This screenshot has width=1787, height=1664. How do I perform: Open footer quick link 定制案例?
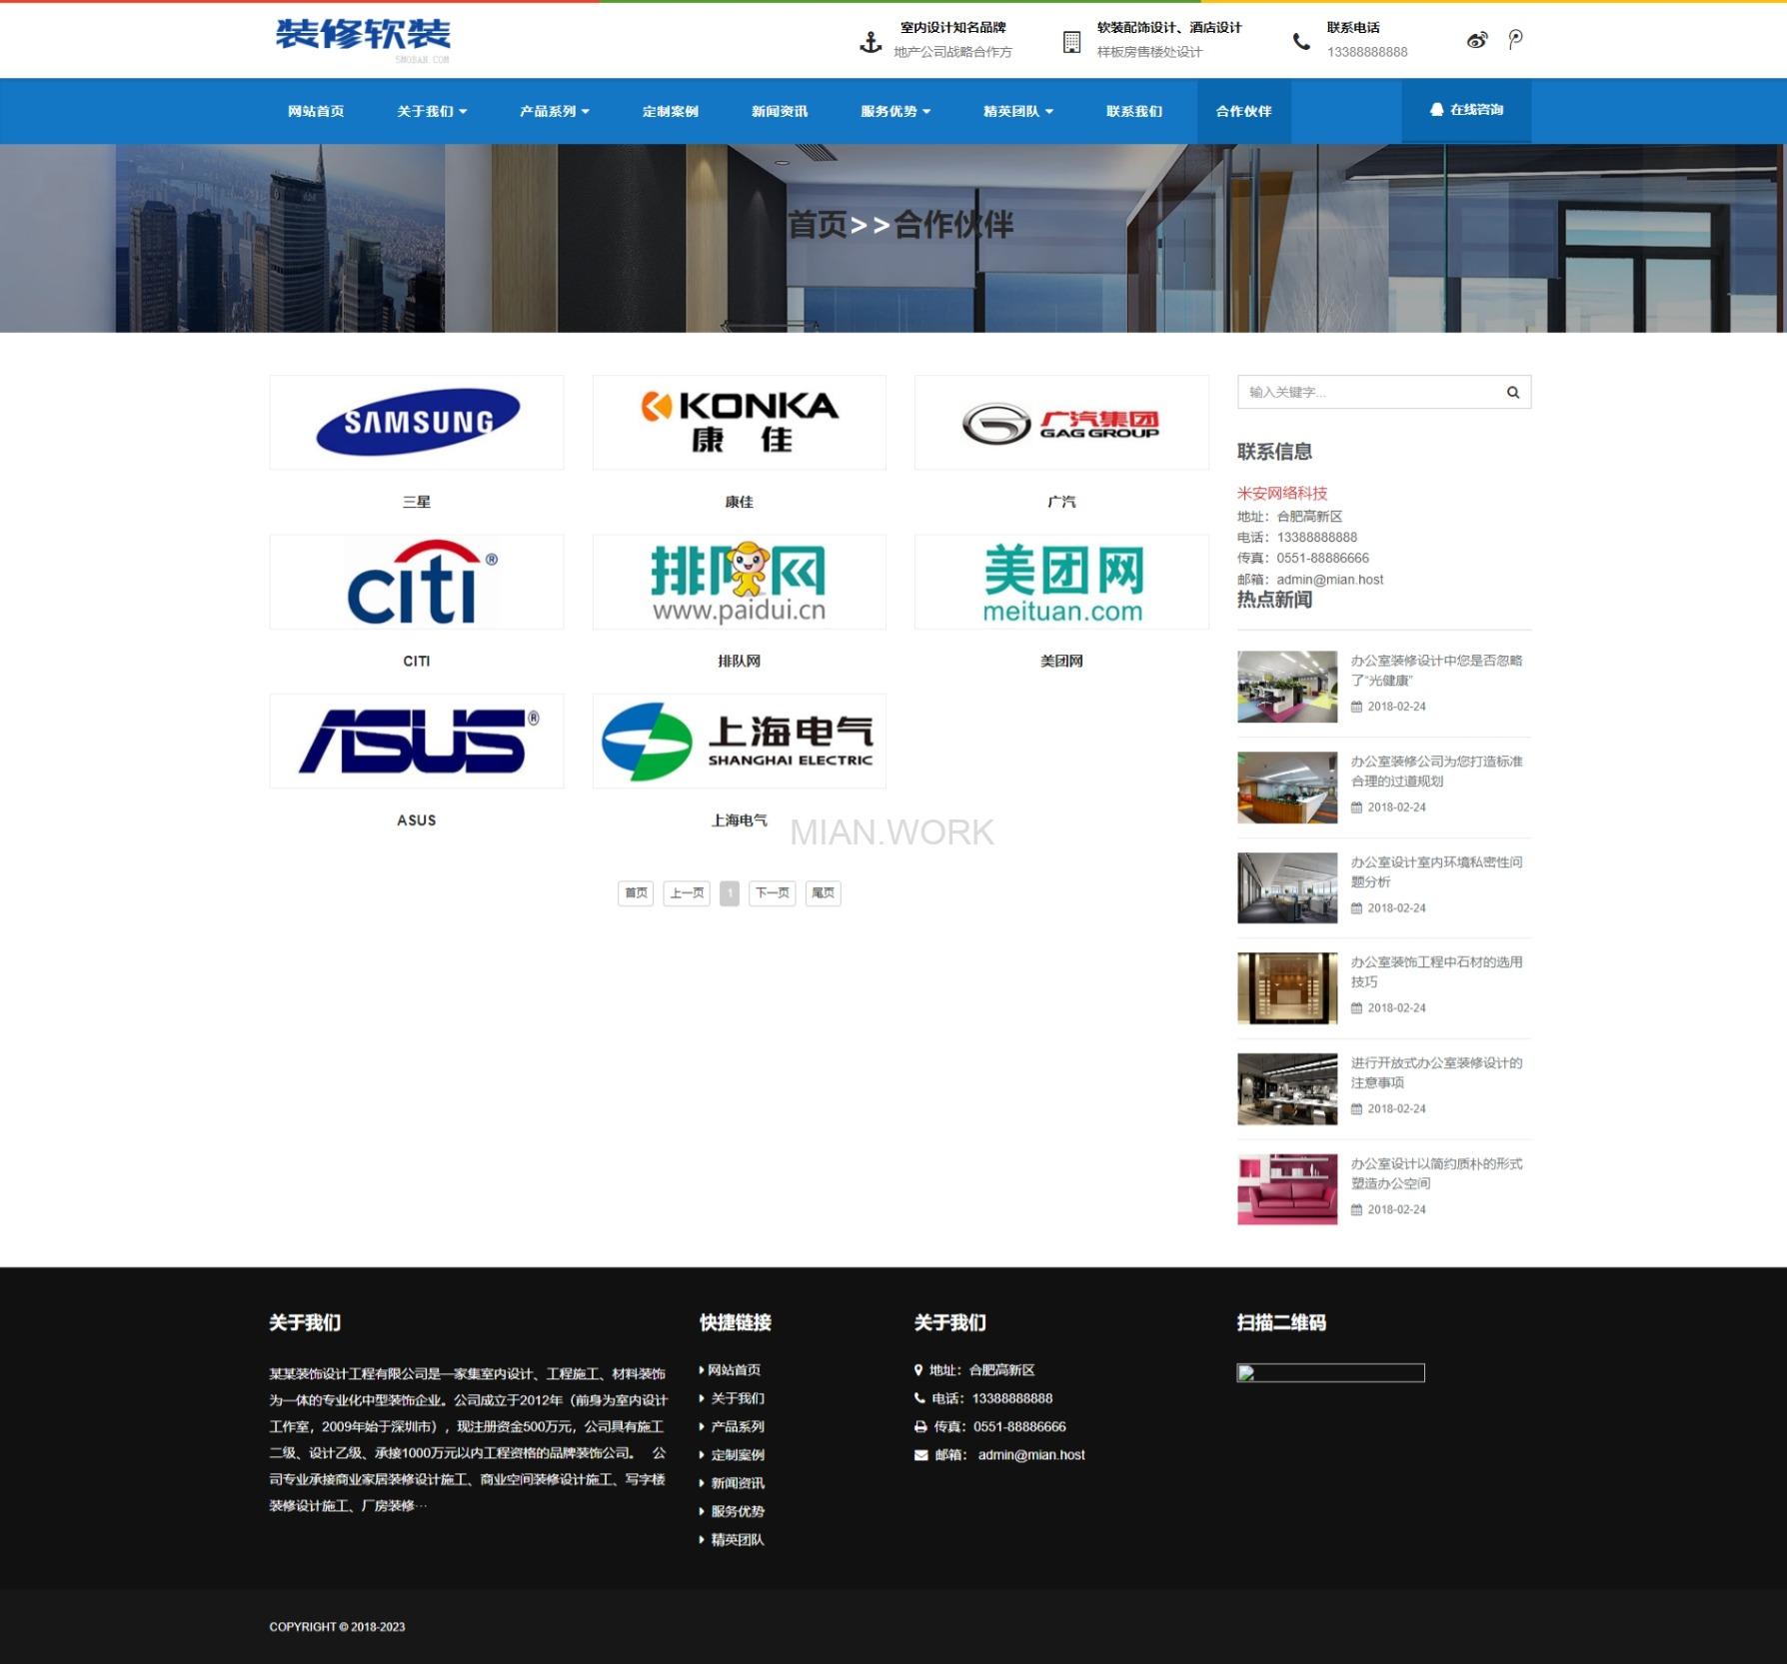737,1455
